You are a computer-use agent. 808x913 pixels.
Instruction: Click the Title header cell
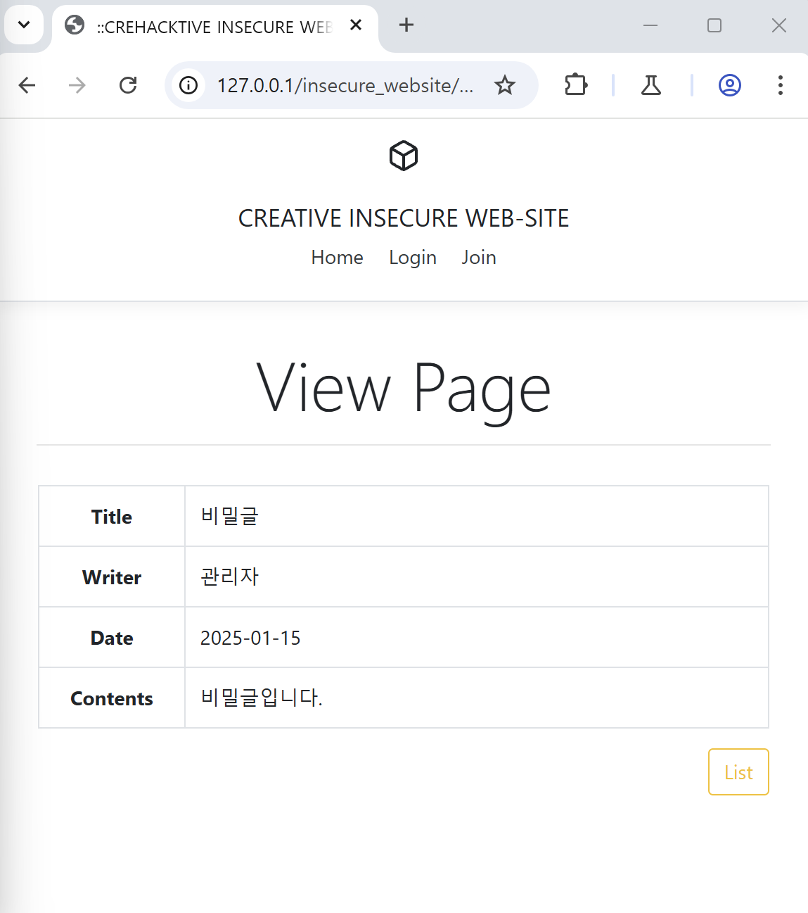[x=112, y=516]
